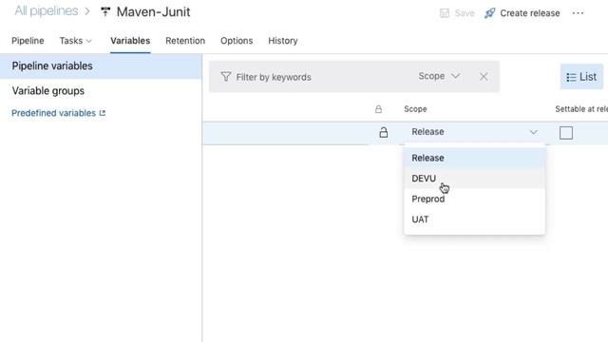Click the Create release rocket icon
This screenshot has width=608, height=342.
point(490,13)
